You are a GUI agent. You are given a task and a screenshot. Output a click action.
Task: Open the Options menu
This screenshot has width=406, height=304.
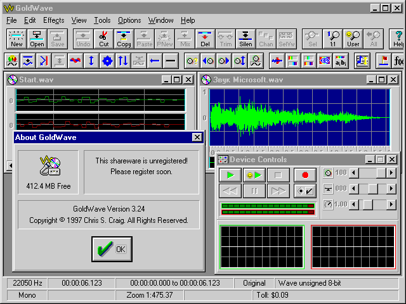(129, 20)
